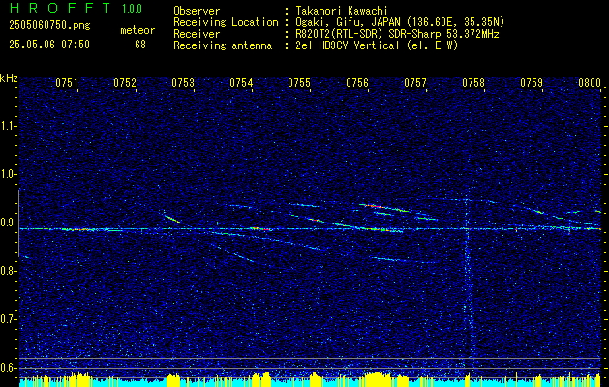This screenshot has height=387, width=609.
Task: Click the Ogaki, Gifu, JAPAN location text
Action: pyautogui.click(x=400, y=22)
